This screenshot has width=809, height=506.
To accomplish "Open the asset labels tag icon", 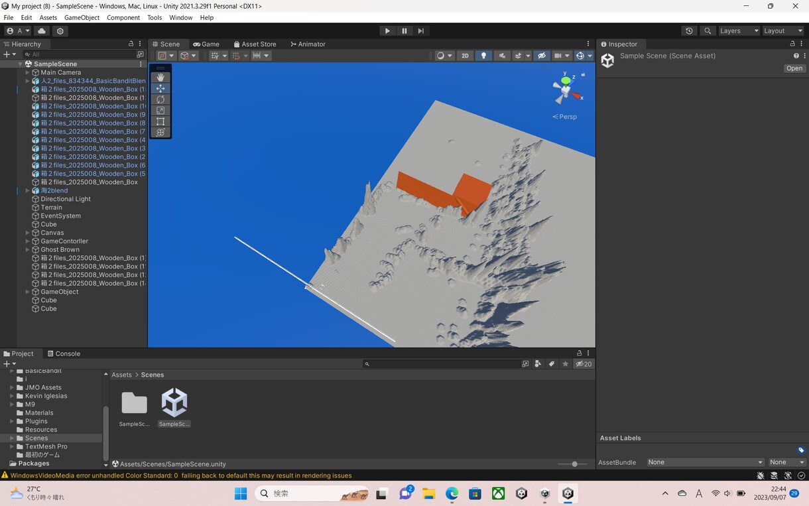I will 801,450.
